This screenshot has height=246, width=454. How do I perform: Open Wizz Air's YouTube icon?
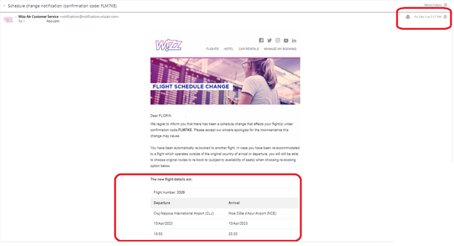[286, 40]
